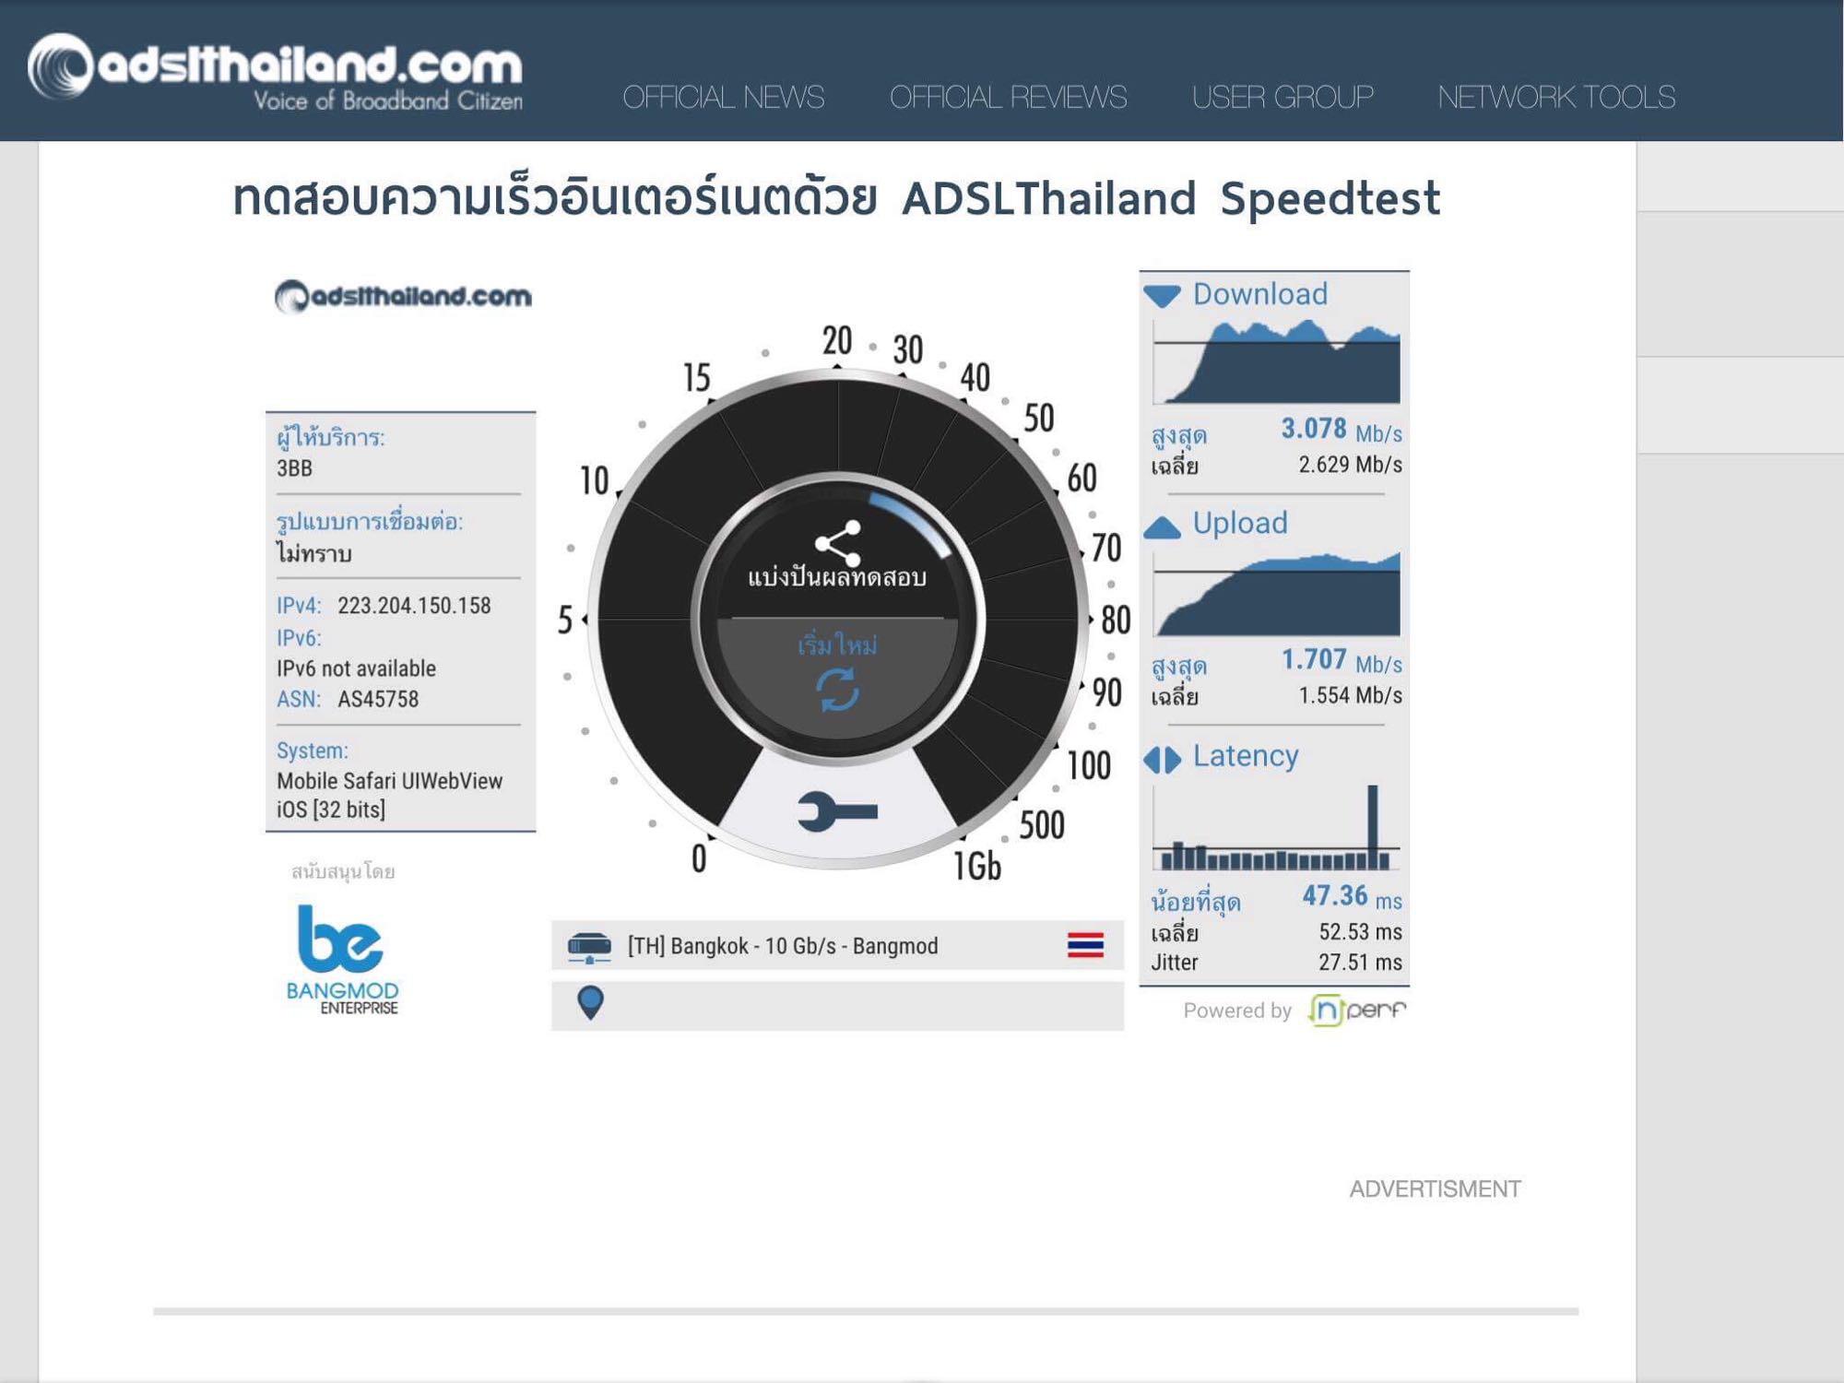Screen dimensions: 1844x1383
Task: Open OFFICIAL NEWS menu
Action: pos(724,97)
